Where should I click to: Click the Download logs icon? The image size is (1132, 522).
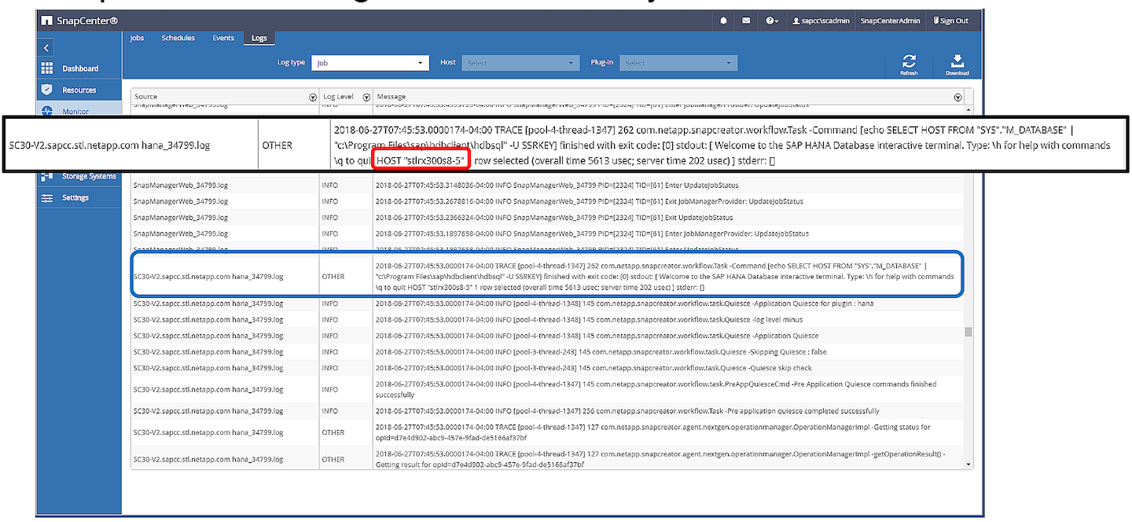coord(957,63)
